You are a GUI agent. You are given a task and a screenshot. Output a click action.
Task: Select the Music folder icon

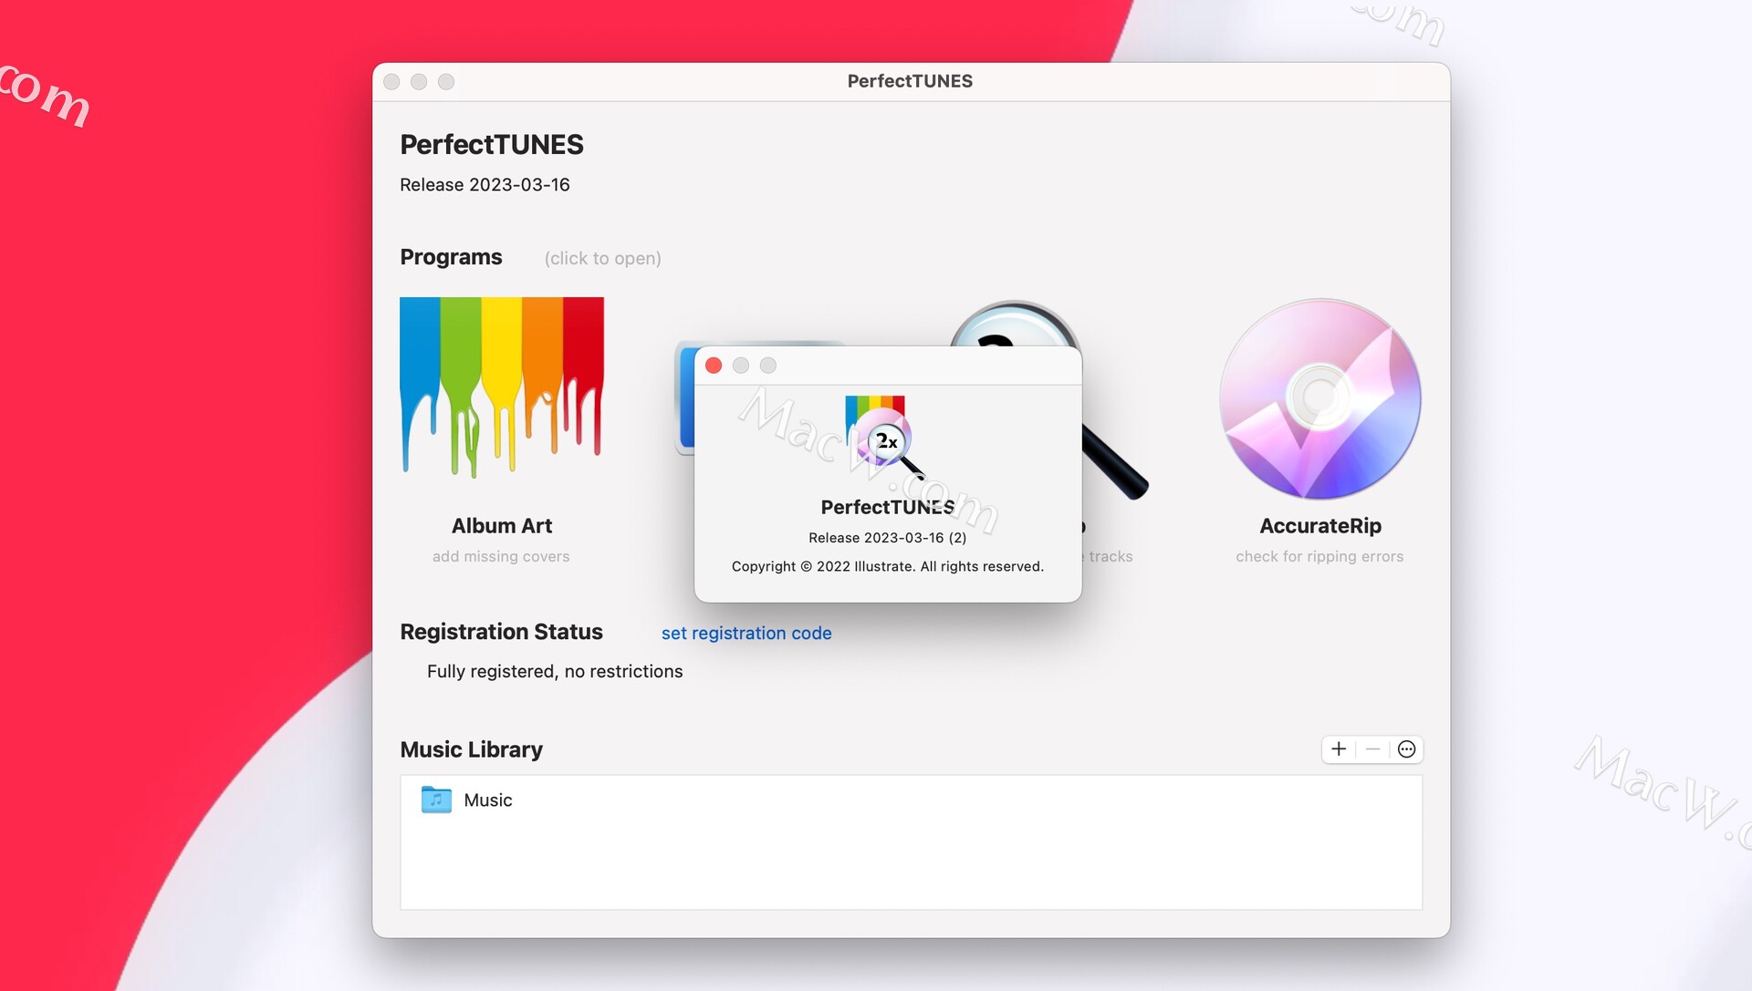436,800
